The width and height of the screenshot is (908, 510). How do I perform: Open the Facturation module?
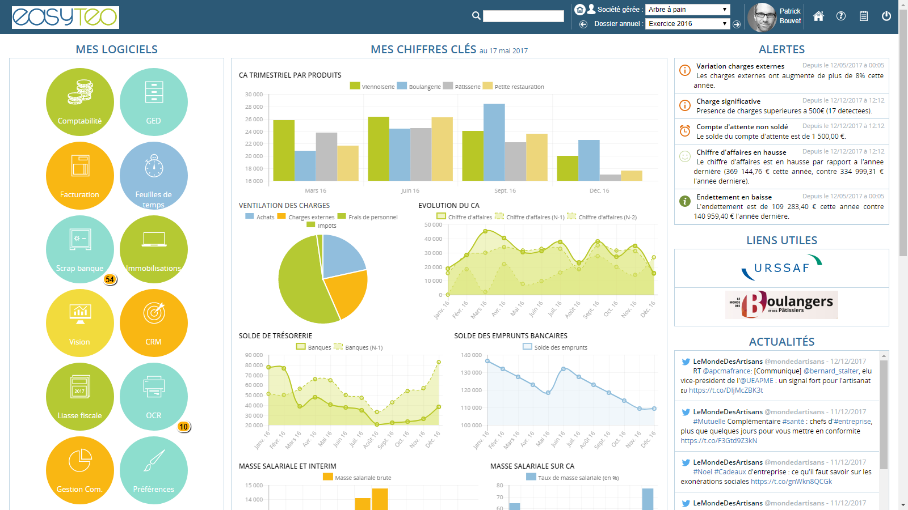(x=79, y=176)
